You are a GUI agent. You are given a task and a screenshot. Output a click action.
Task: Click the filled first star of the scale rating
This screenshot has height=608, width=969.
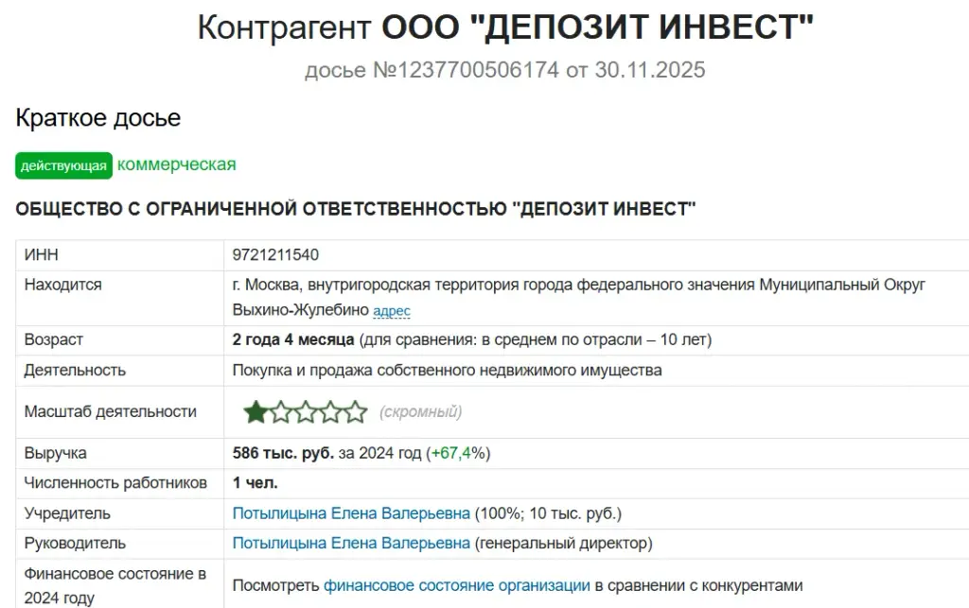pos(255,411)
